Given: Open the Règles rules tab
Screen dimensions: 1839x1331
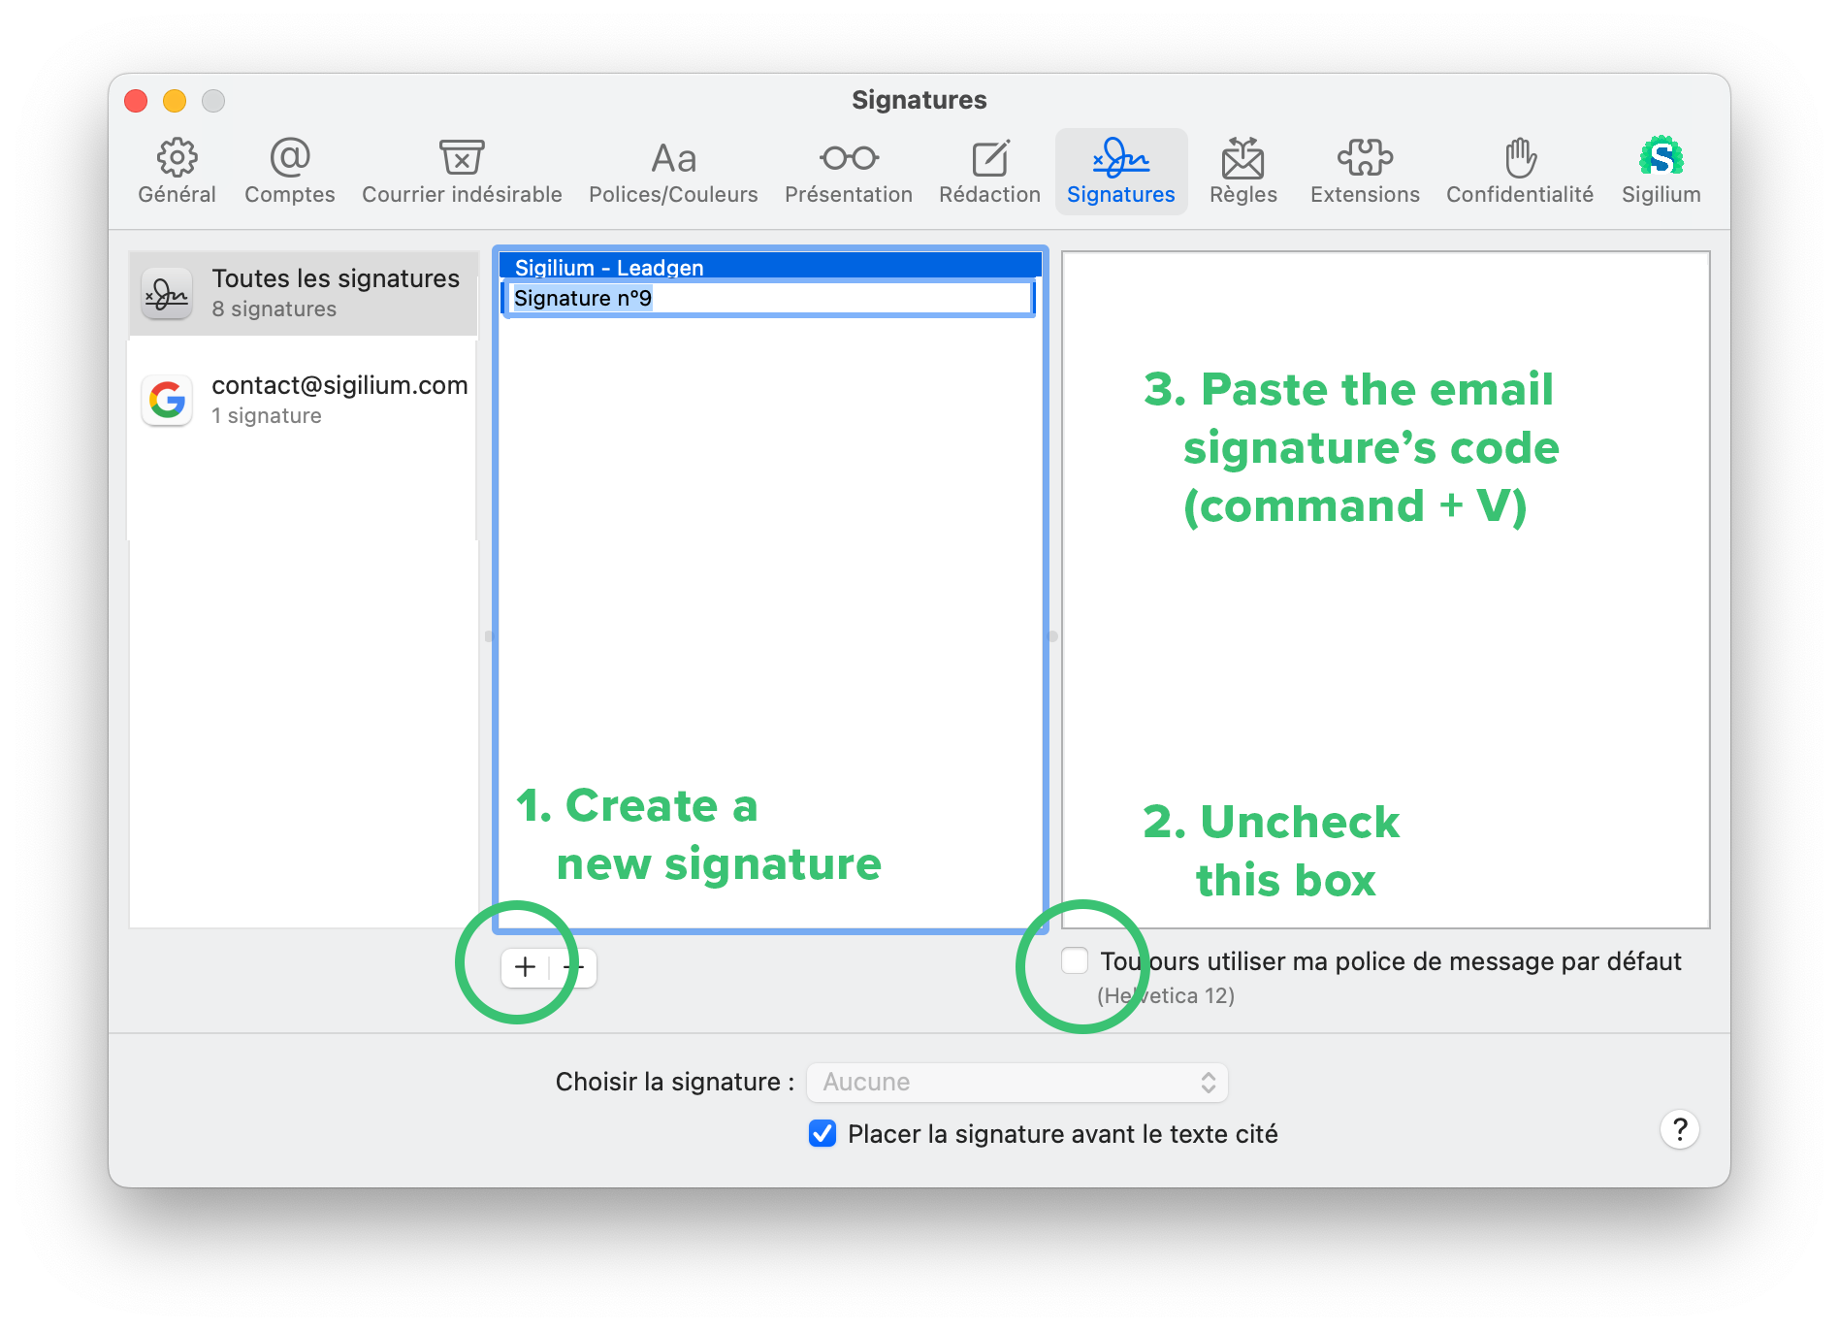Looking at the screenshot, I should [x=1243, y=172].
